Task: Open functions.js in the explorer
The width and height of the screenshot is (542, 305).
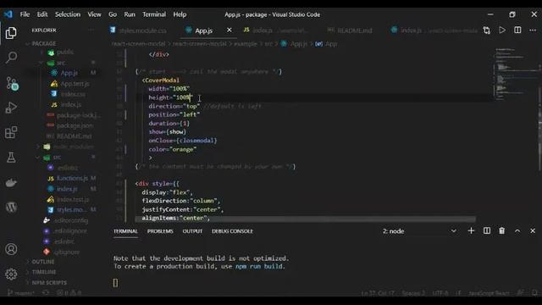Action: point(72,178)
